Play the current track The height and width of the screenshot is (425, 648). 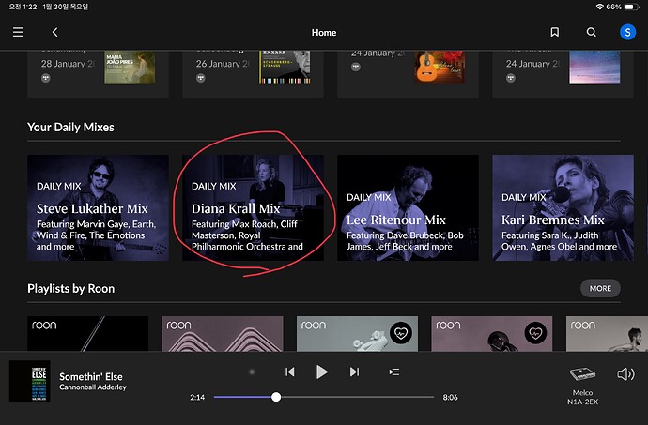point(321,372)
